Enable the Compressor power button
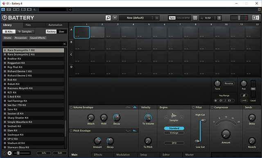This screenshot has height=158, width=262. [x=212, y=107]
